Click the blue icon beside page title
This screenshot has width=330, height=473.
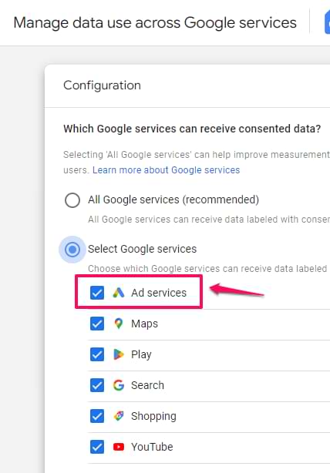[x=327, y=22]
